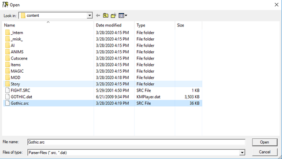Go up one folder level
This screenshot has width=282, height=159.
(106, 15)
